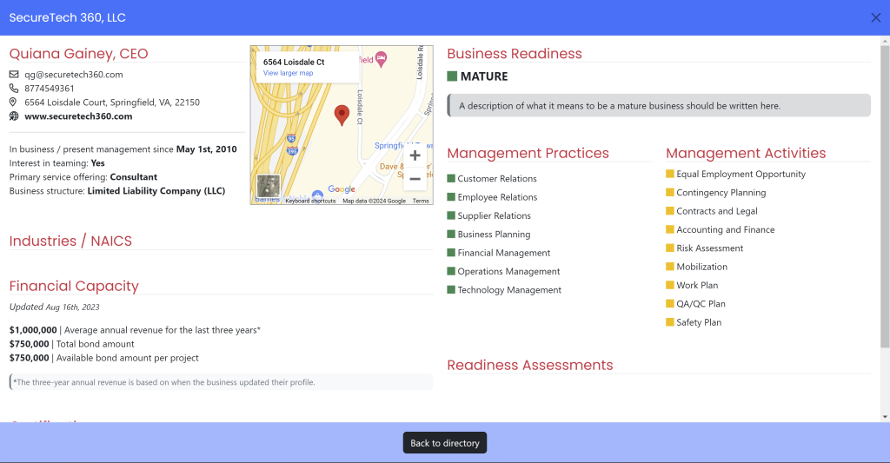This screenshot has width=890, height=463.
Task: Open map Keyboard shortcuts
Action: [x=310, y=201]
